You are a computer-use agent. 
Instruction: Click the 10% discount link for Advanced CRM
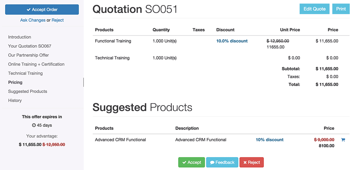click(270, 140)
